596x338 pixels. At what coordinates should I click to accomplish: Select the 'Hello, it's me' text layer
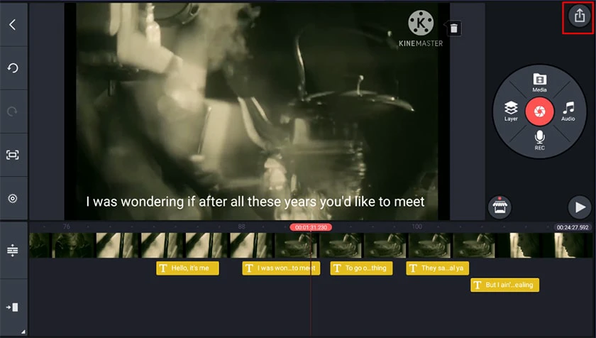(x=187, y=268)
